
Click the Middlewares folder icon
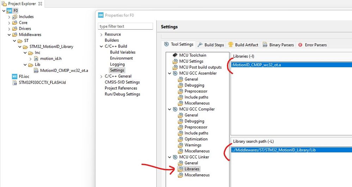point(14,35)
